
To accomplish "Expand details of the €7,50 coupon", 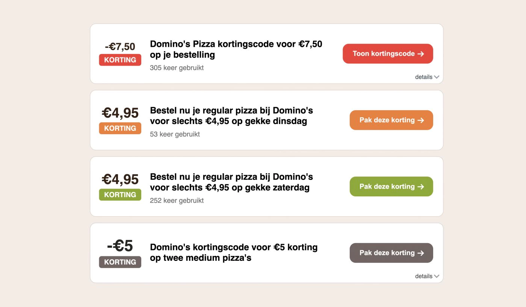I will pos(424,77).
